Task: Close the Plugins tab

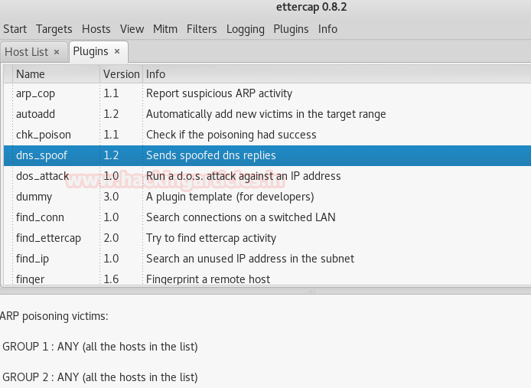Action: [x=117, y=51]
